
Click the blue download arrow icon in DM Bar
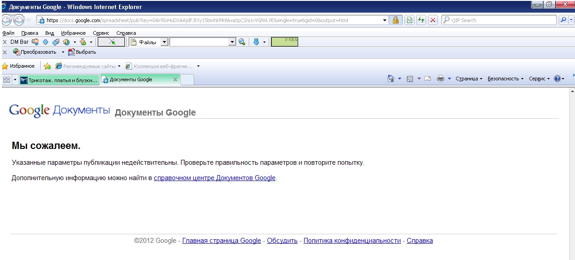point(256,42)
